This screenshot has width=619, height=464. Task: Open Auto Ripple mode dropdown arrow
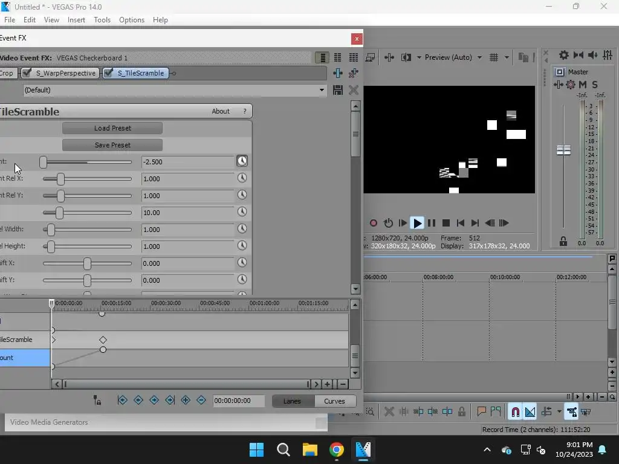(559, 412)
